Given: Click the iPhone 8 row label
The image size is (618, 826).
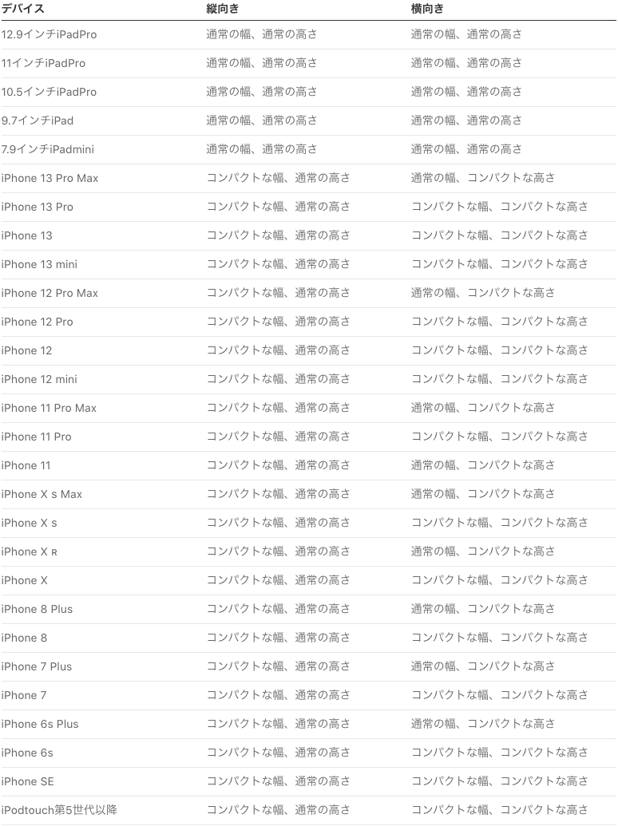Looking at the screenshot, I should pos(24,638).
